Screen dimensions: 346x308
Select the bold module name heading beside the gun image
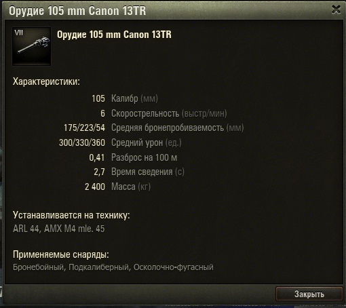click(x=114, y=35)
